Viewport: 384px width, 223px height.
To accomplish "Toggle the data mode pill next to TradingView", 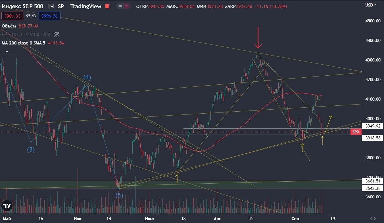I will coord(124,6).
